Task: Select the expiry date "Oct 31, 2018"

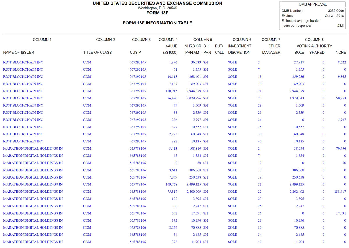Action: [x=334, y=16]
